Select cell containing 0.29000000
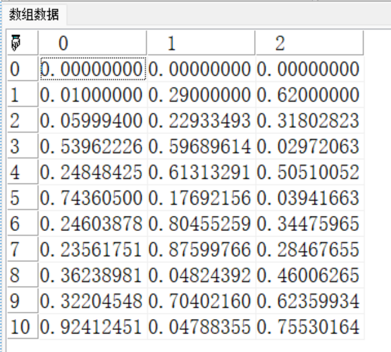Viewport: 391px width, 352px height. pos(201,95)
